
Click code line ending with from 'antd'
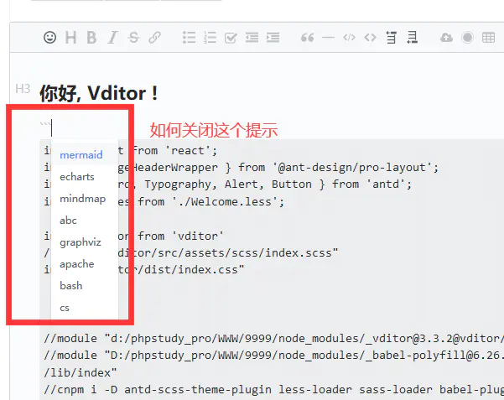[x=228, y=184]
